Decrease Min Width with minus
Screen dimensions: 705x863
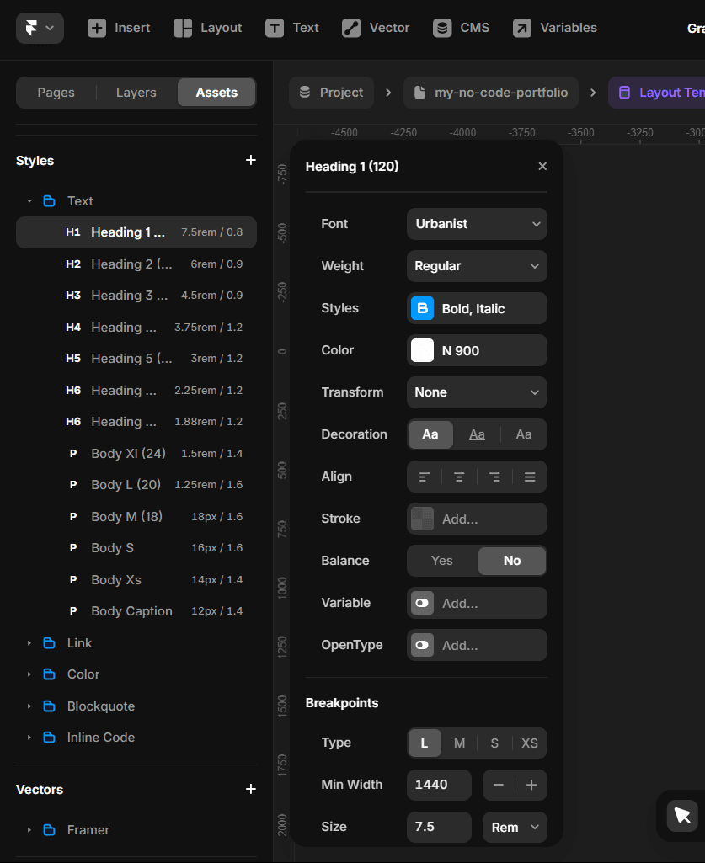click(499, 785)
